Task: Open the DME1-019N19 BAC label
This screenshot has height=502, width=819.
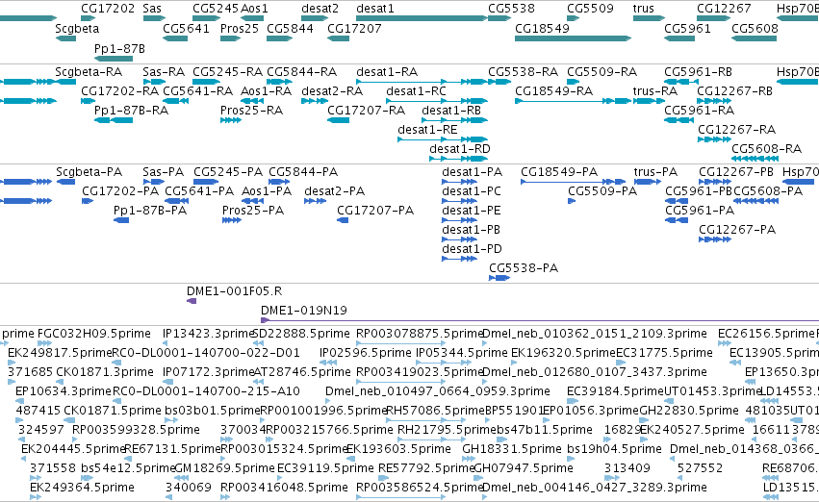Action: coord(304,311)
